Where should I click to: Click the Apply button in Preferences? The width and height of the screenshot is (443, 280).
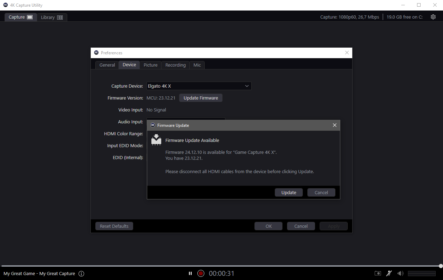click(334, 226)
